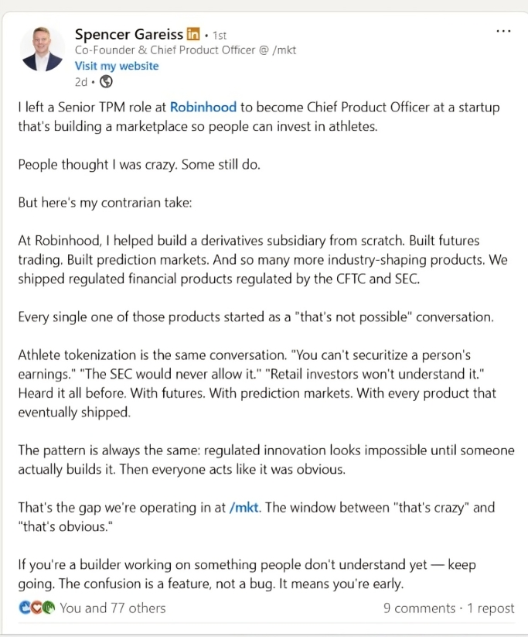Click the 2d post timestamp

pyautogui.click(x=80, y=81)
